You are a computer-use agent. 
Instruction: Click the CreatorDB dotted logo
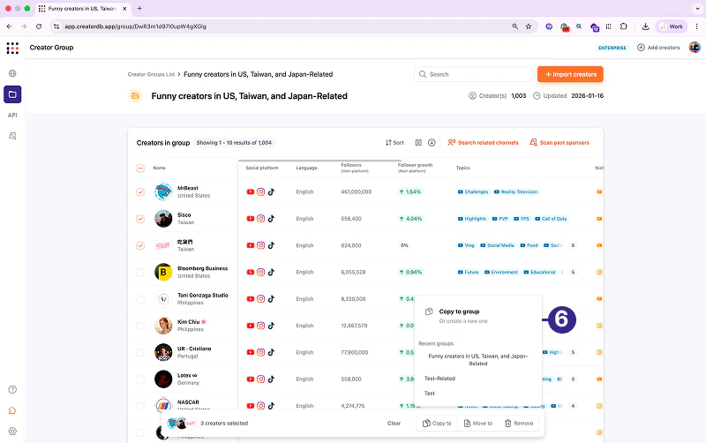12,48
